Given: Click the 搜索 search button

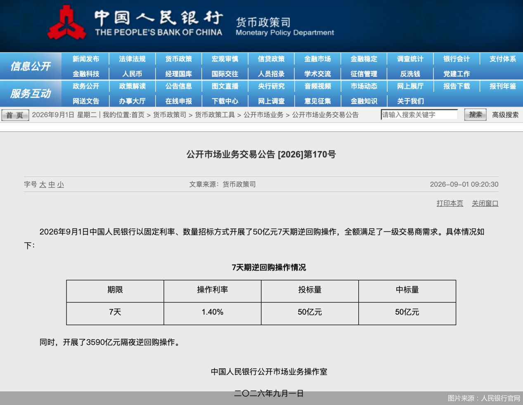Looking at the screenshot, I should (475, 115).
